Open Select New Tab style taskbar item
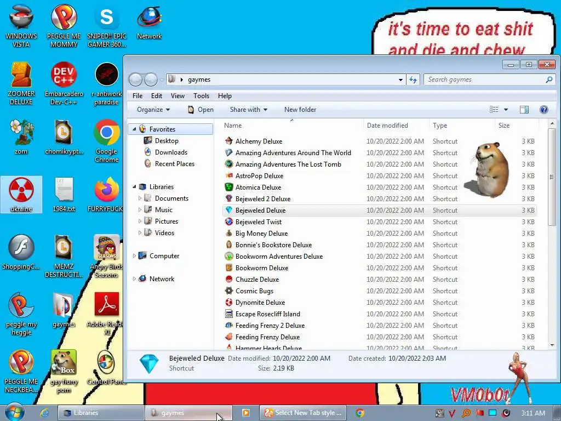The width and height of the screenshot is (561, 421). coord(304,413)
